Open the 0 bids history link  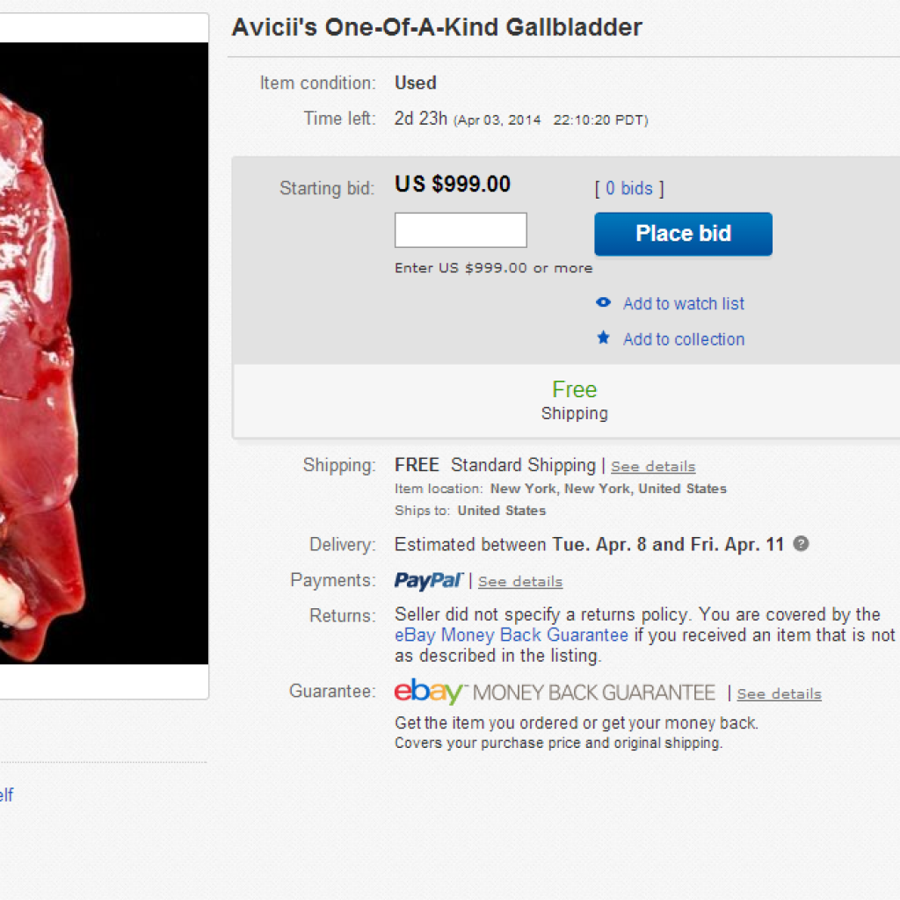(629, 188)
